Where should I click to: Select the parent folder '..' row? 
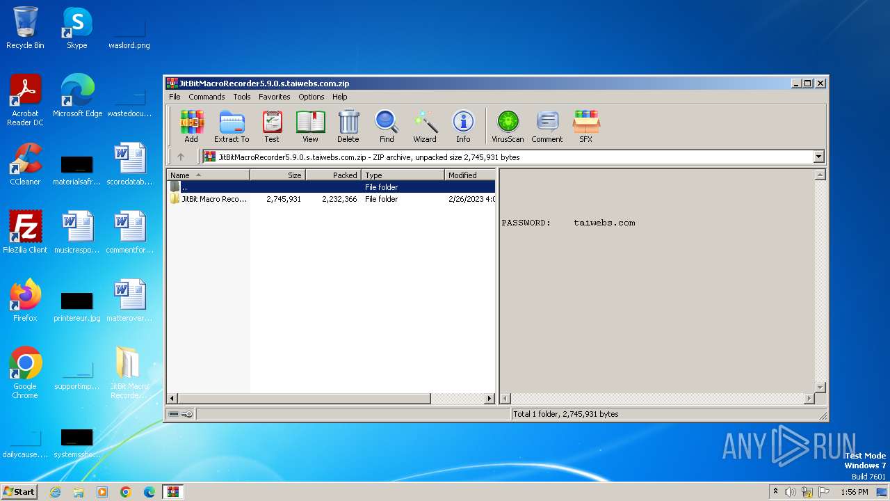[331, 187]
